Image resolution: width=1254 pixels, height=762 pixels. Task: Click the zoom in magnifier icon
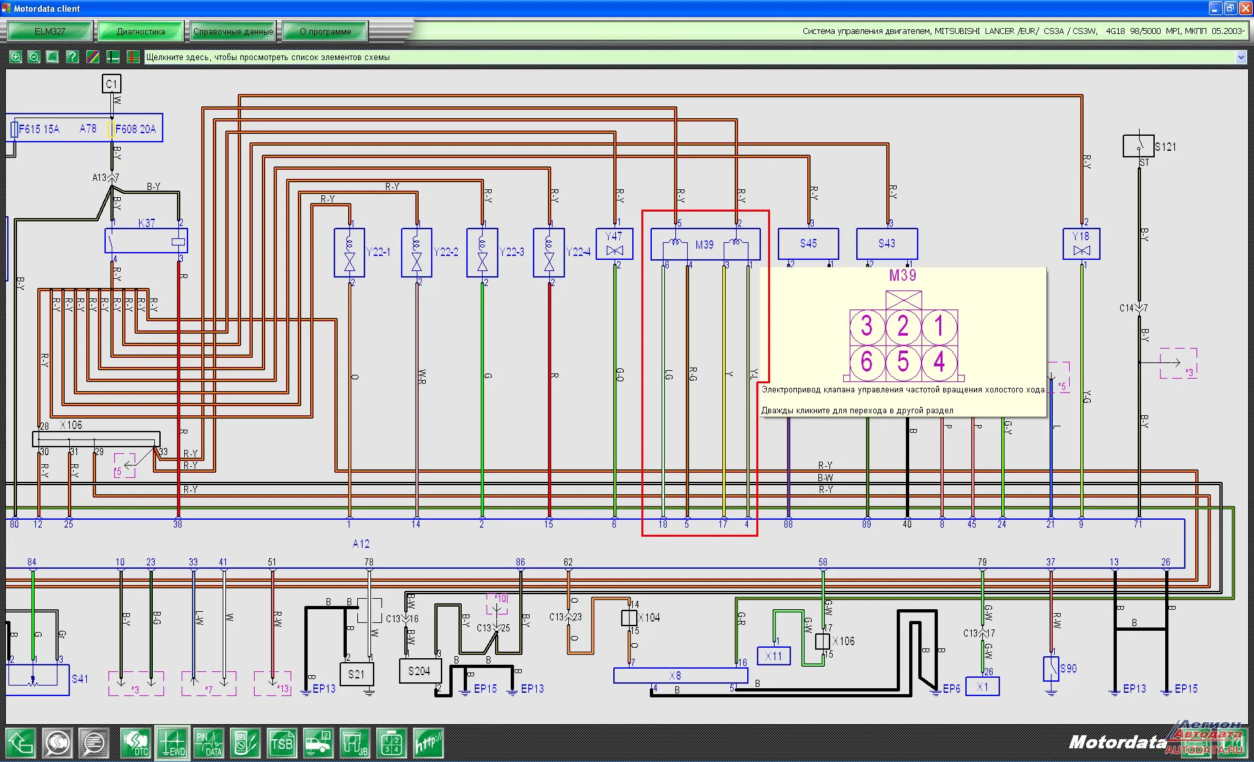click(x=16, y=57)
